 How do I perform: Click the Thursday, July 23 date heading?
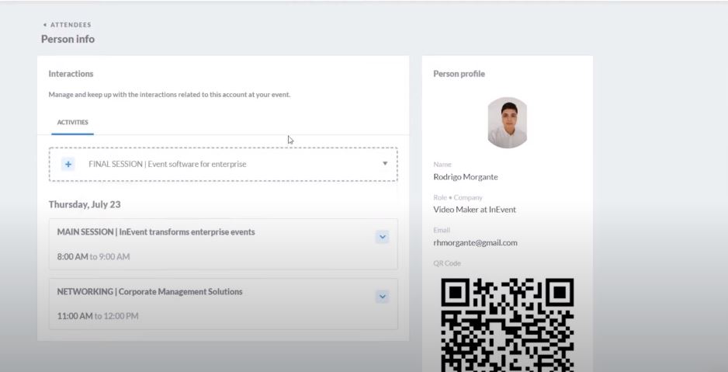click(85, 204)
